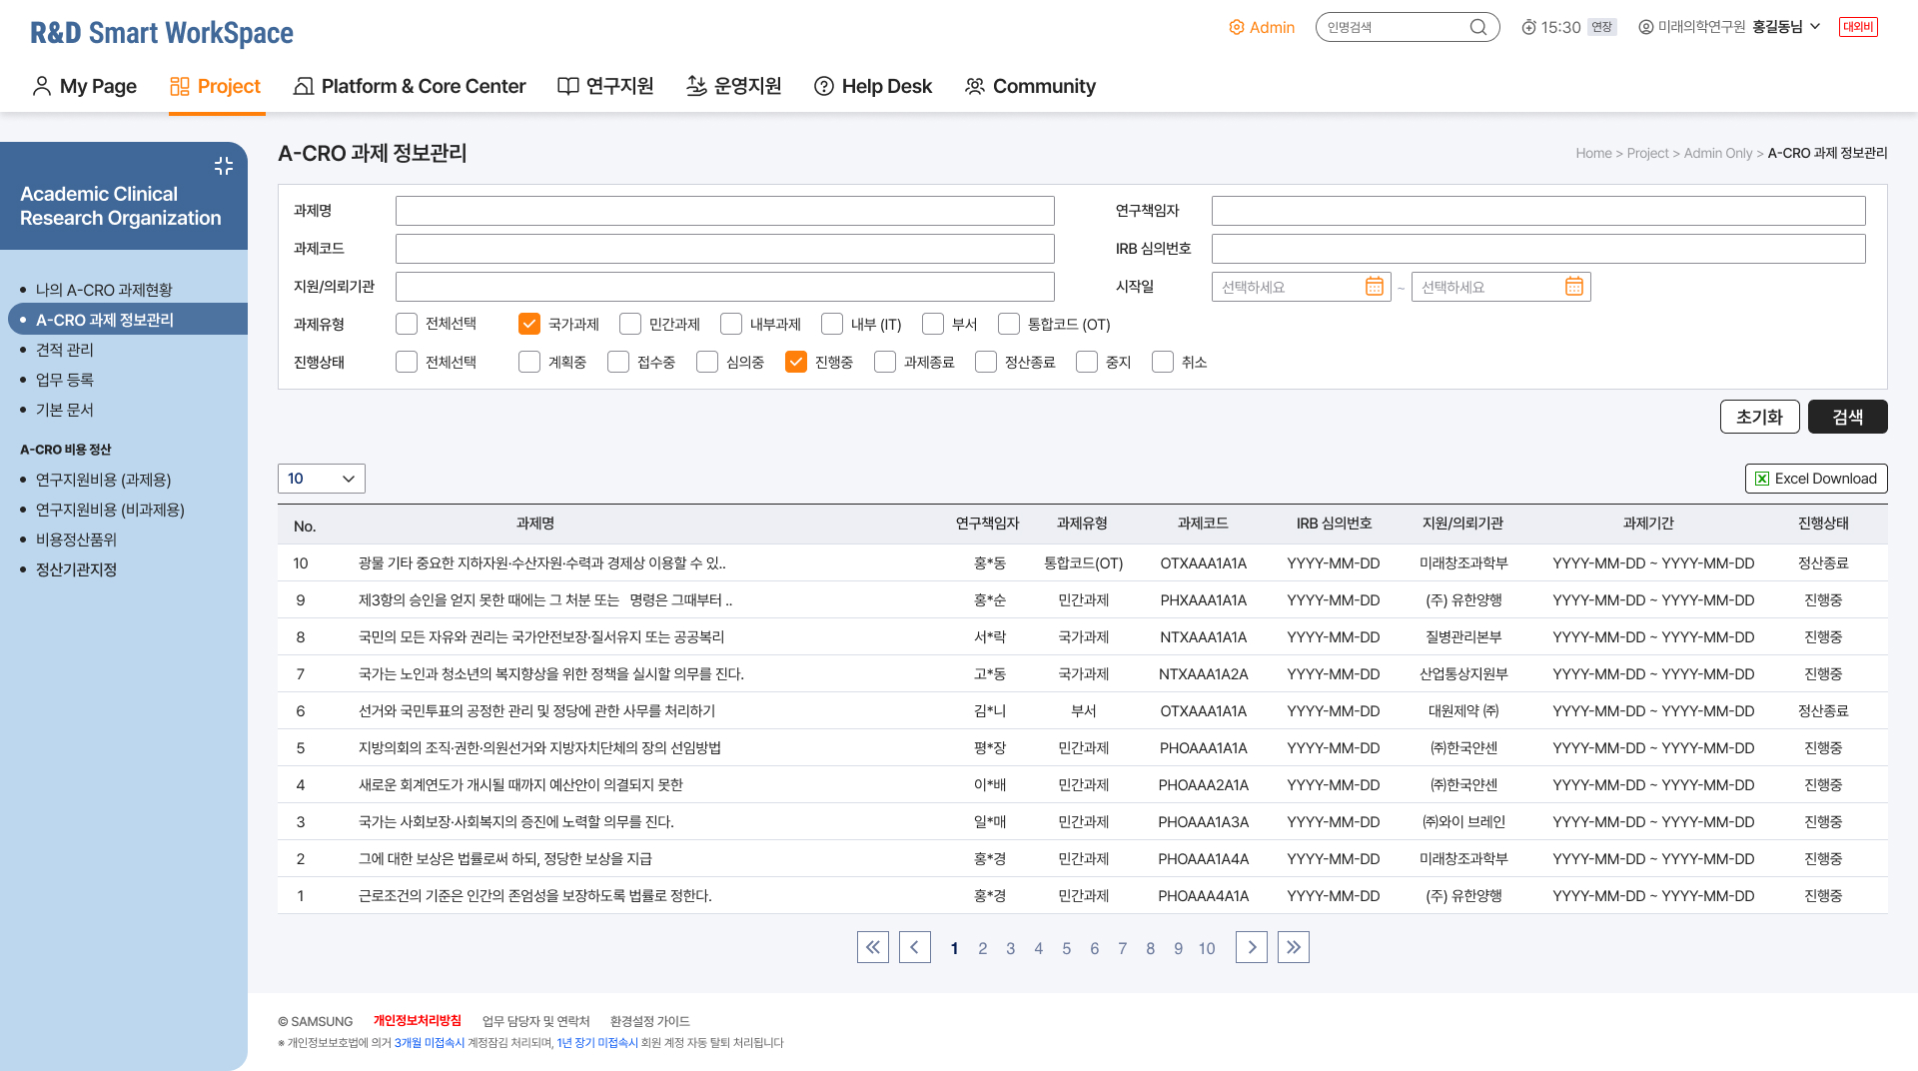Check the 정산종료 status checkbox
Screen dimensions: 1918x1071
pos(986,362)
